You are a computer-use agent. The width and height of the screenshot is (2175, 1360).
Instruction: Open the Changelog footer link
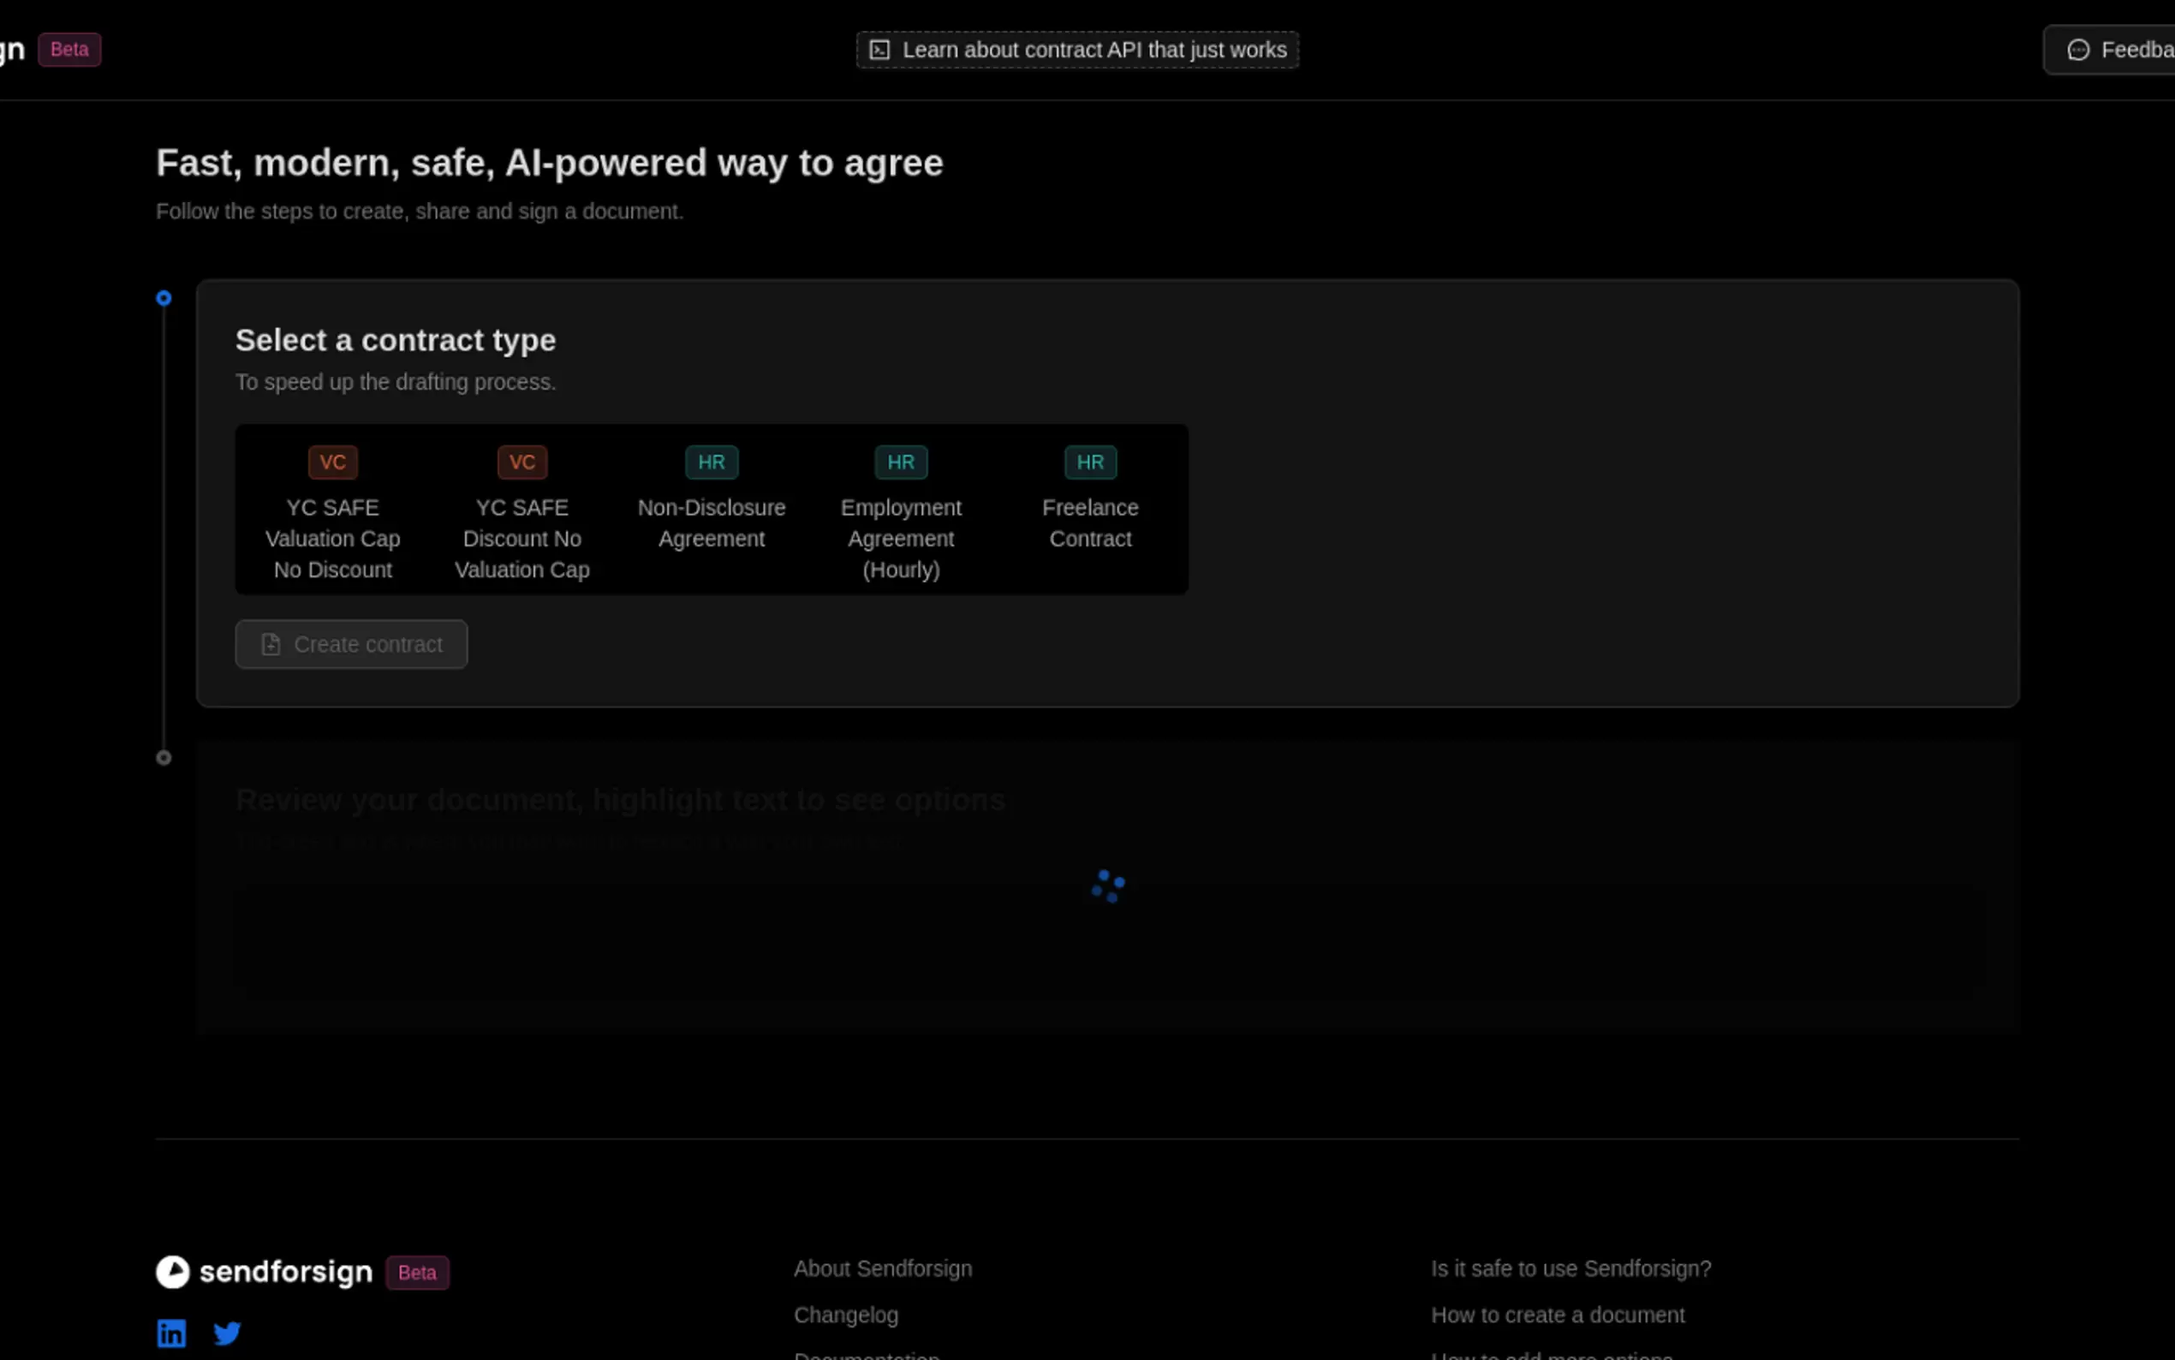845,1315
